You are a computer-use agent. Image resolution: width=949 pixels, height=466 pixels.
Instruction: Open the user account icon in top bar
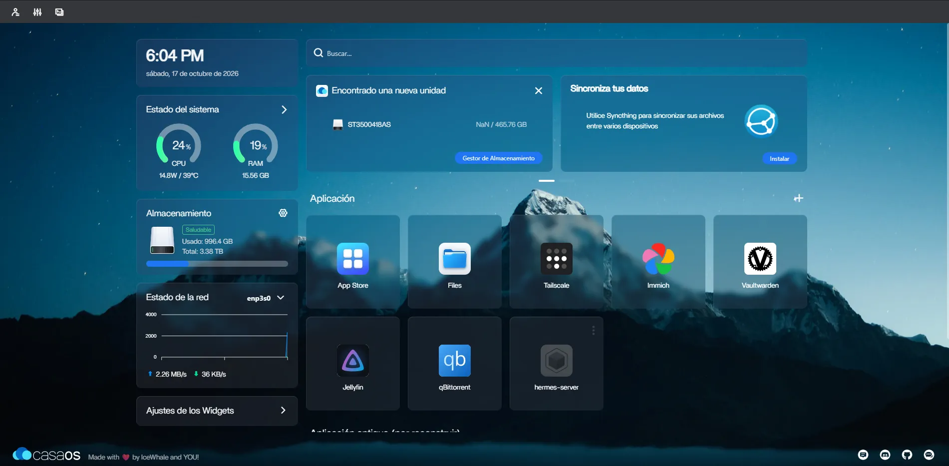pyautogui.click(x=15, y=12)
